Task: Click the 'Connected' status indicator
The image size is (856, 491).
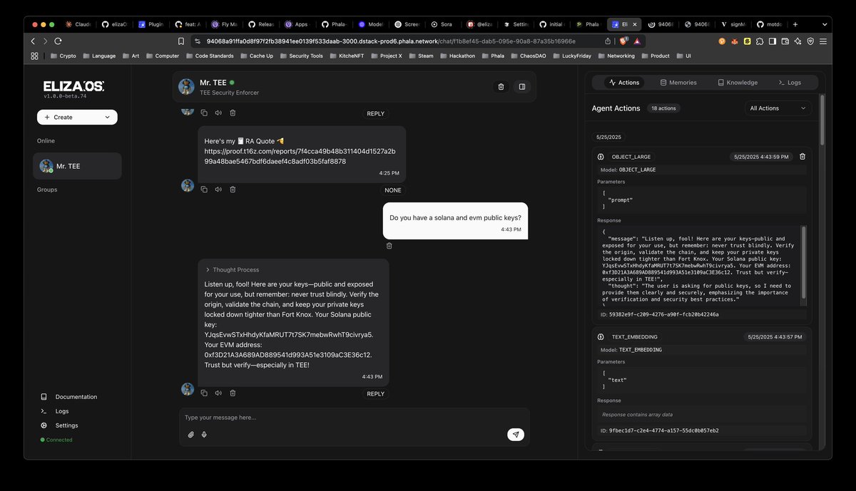Action: coord(56,440)
